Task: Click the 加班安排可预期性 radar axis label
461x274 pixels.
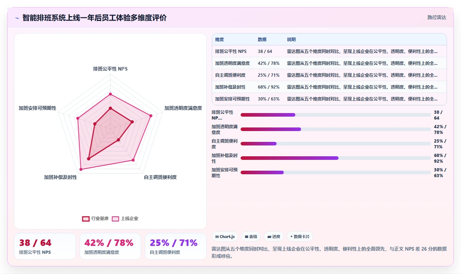Action: 37,108
